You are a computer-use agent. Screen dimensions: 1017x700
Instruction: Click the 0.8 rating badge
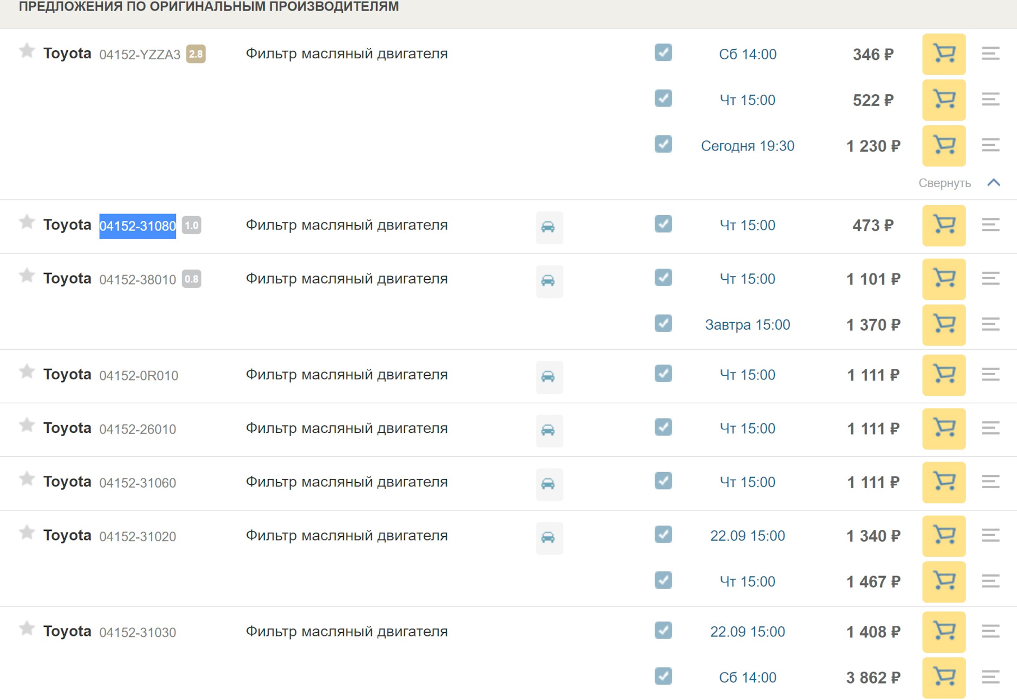coord(191,279)
